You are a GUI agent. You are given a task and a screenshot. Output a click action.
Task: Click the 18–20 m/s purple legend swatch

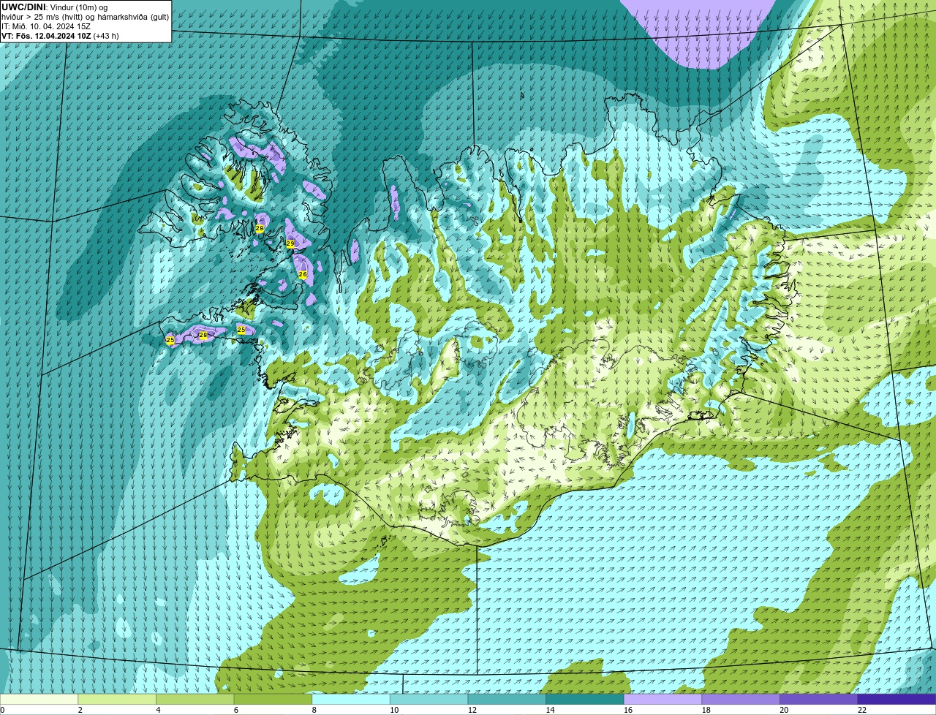tap(741, 699)
